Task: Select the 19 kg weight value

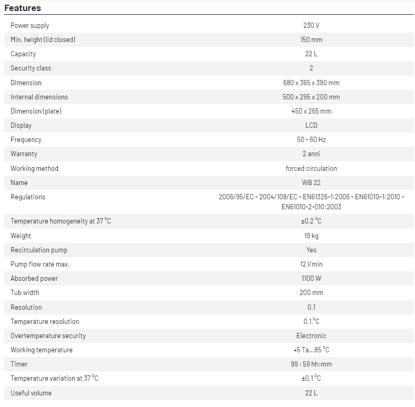Action: [311, 236]
